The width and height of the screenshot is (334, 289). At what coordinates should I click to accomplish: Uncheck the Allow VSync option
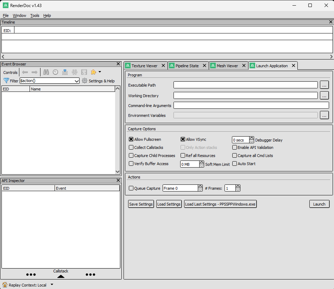tap(183, 139)
